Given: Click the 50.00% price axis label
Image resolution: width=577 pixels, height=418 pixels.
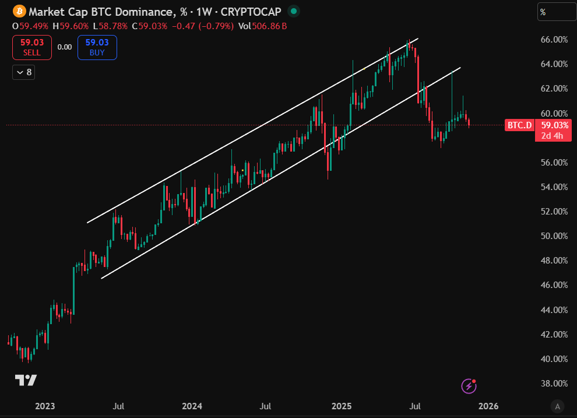Looking at the screenshot, I should pos(554,236).
